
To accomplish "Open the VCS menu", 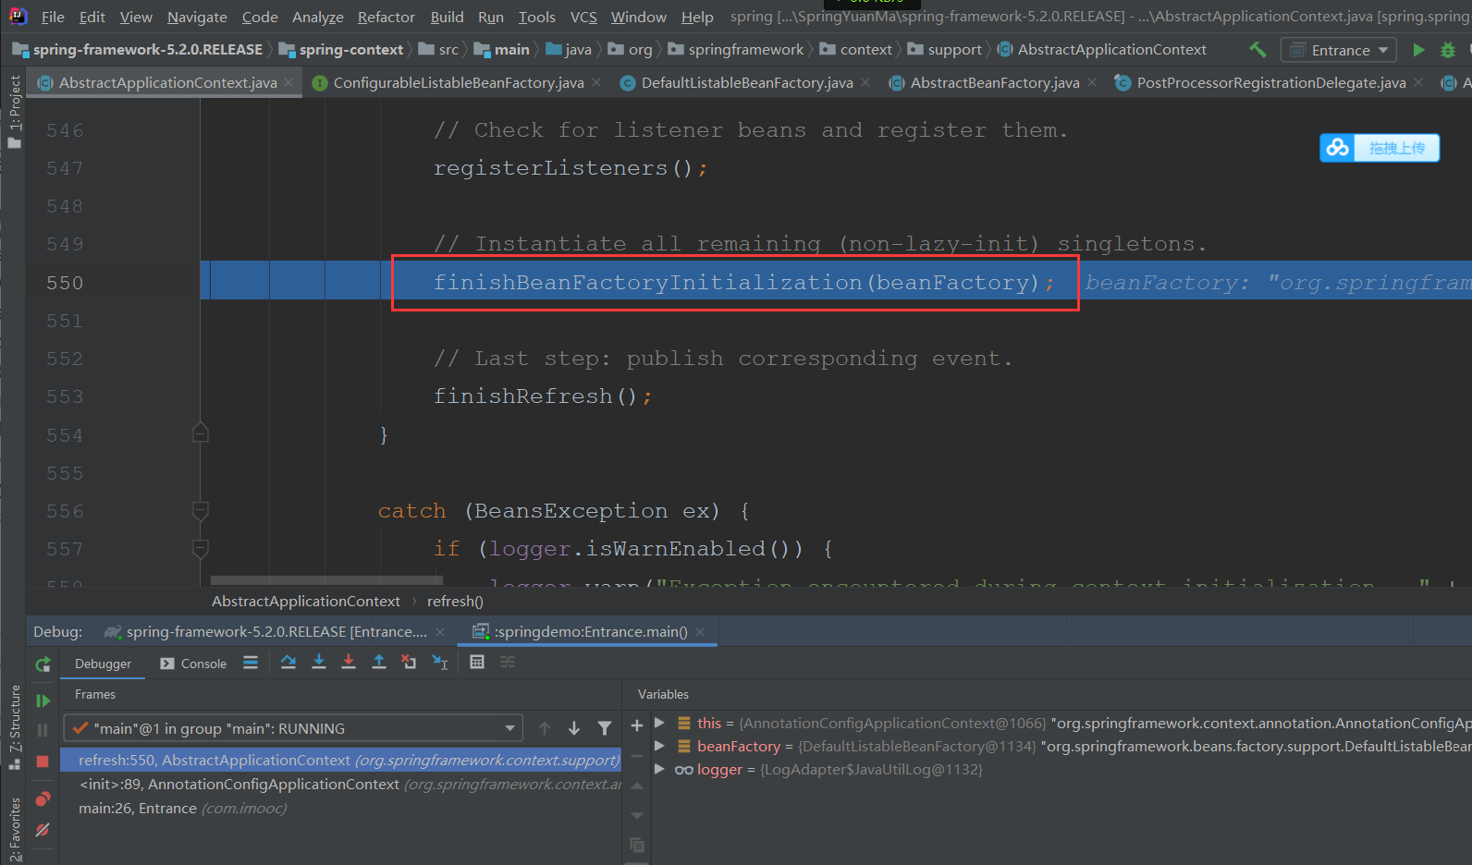I will pos(583,17).
